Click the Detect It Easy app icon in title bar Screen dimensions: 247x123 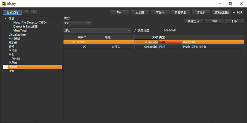point(4,4)
